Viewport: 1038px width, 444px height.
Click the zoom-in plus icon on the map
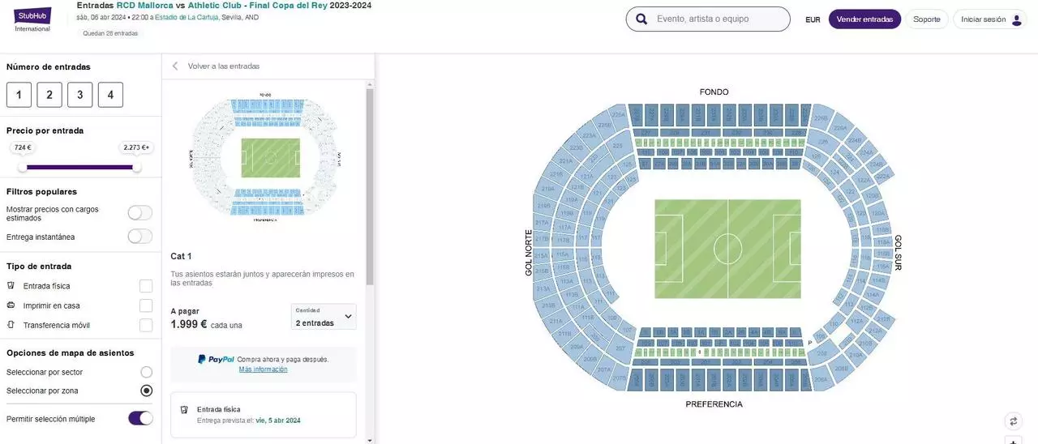(1013, 442)
